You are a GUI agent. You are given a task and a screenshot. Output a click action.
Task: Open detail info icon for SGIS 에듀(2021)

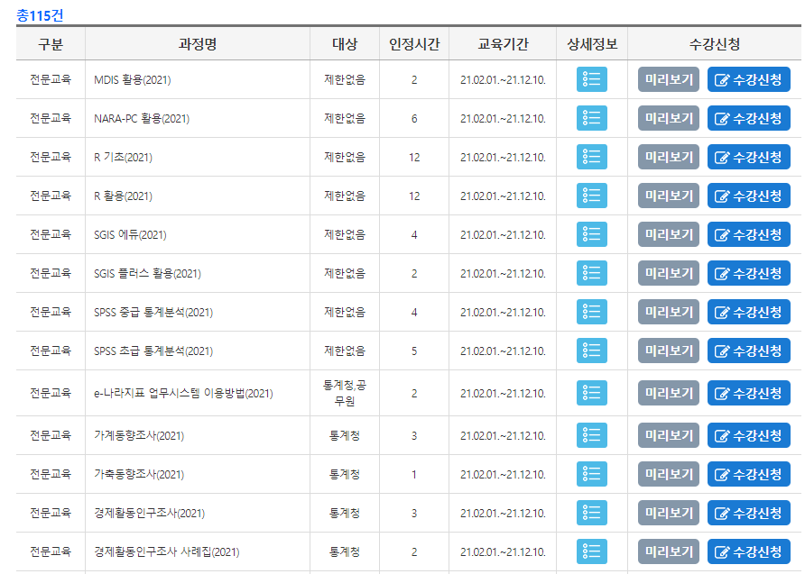coord(591,234)
